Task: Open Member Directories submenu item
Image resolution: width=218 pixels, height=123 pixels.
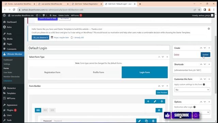Action: [x=12, y=77]
